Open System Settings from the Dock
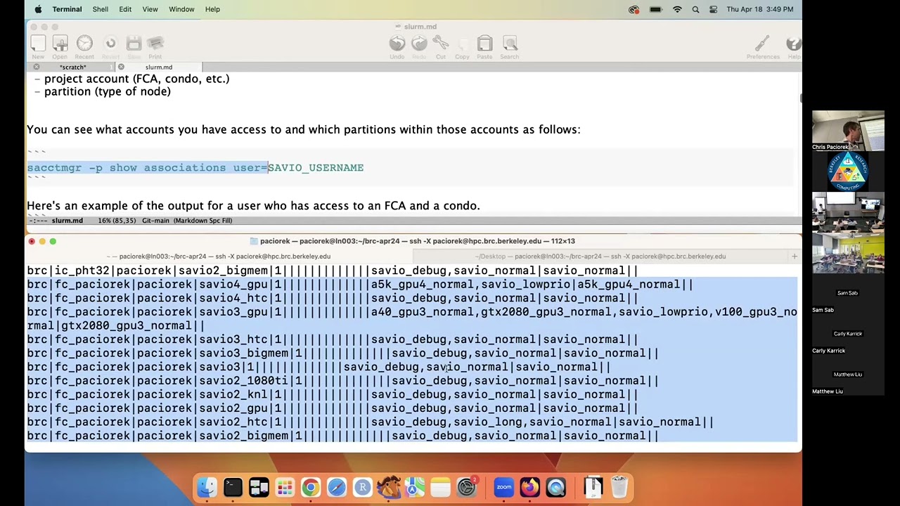Viewport: 900px width, 506px height. click(466, 487)
